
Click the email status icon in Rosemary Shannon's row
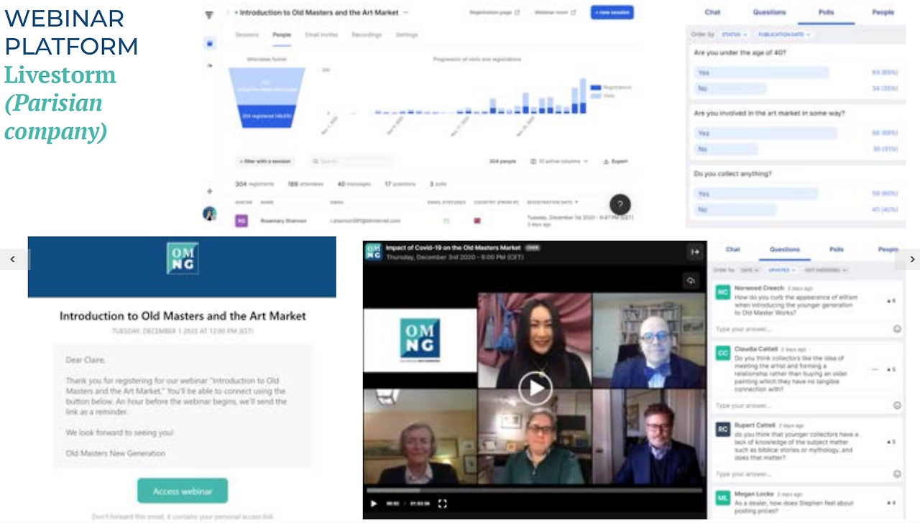pos(446,221)
